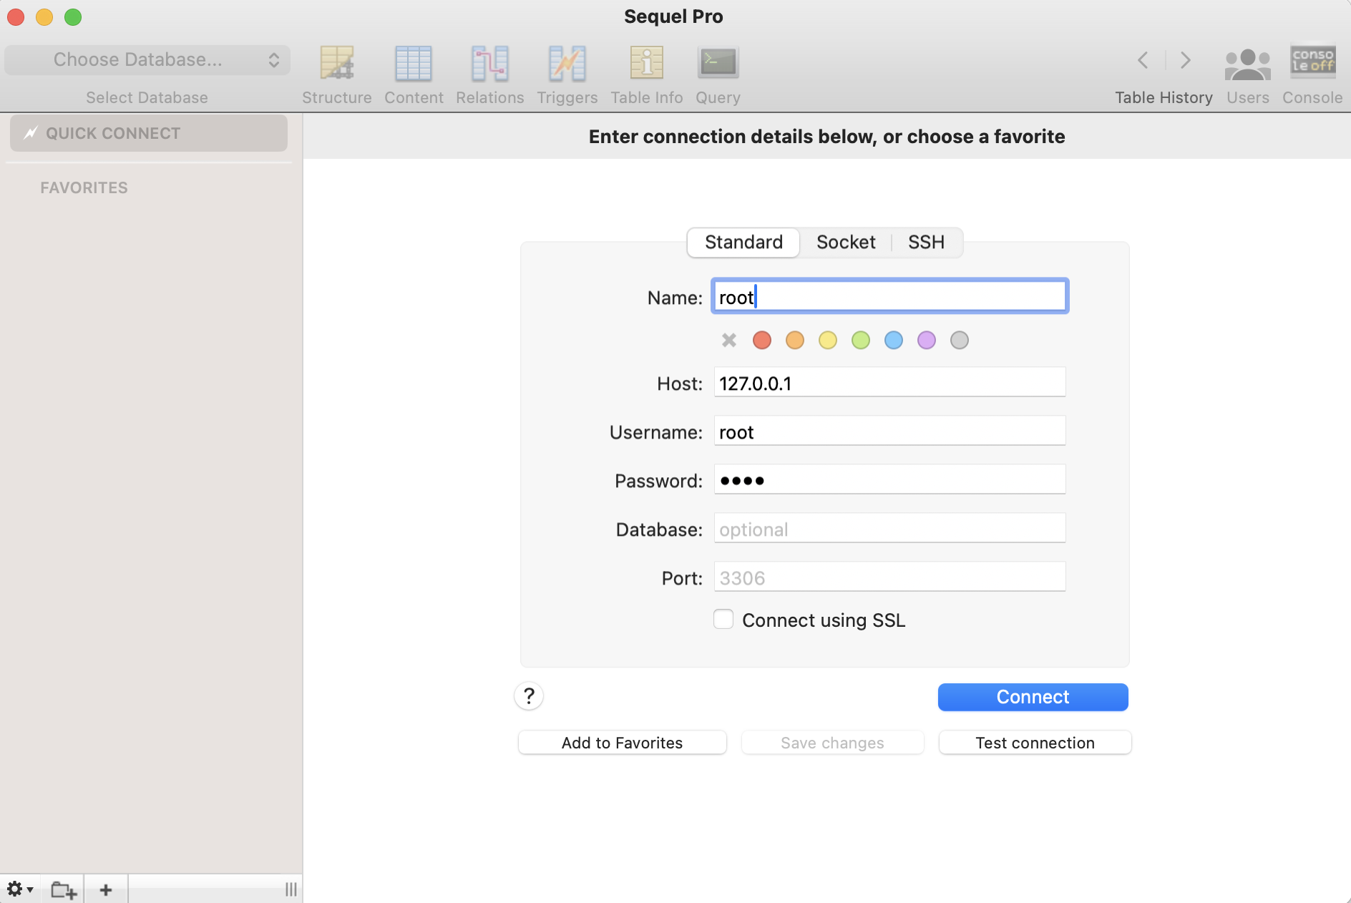
Task: Pick the purple color swatch
Action: pos(927,340)
